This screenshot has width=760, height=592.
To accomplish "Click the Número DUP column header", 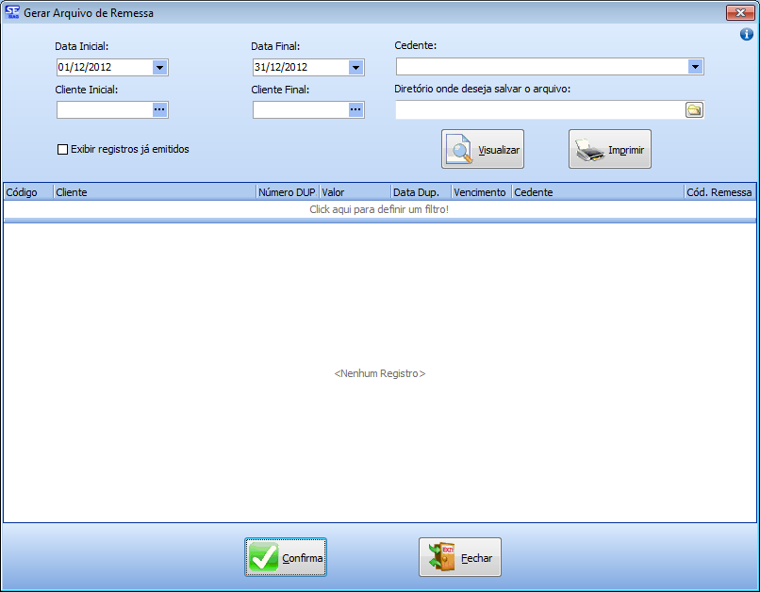I will click(287, 192).
